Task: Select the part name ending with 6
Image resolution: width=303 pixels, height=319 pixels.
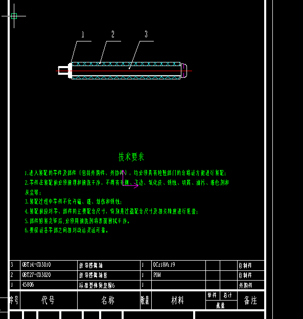Action: click(x=97, y=286)
